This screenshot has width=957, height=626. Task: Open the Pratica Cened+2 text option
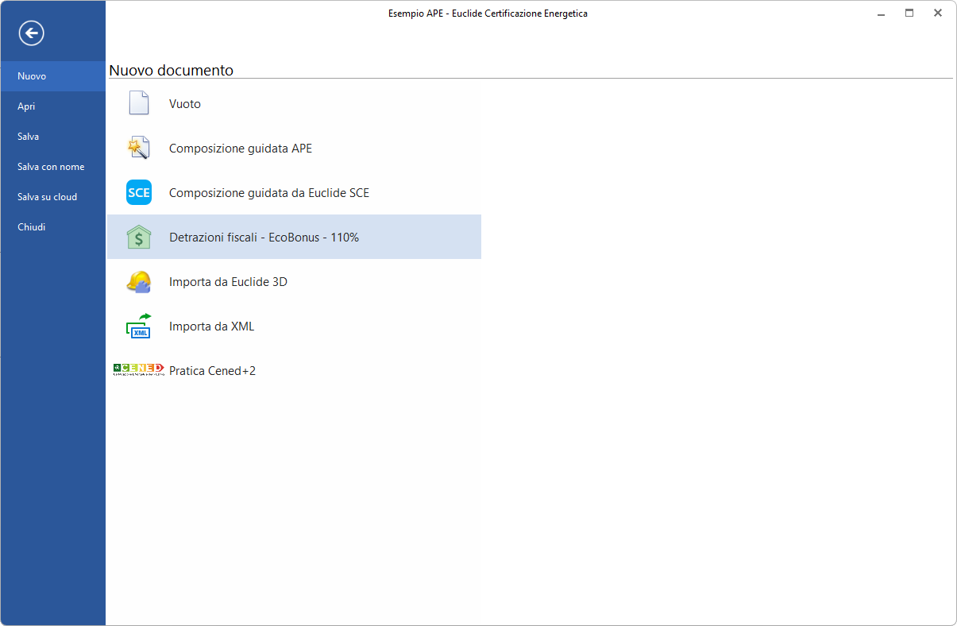(212, 371)
